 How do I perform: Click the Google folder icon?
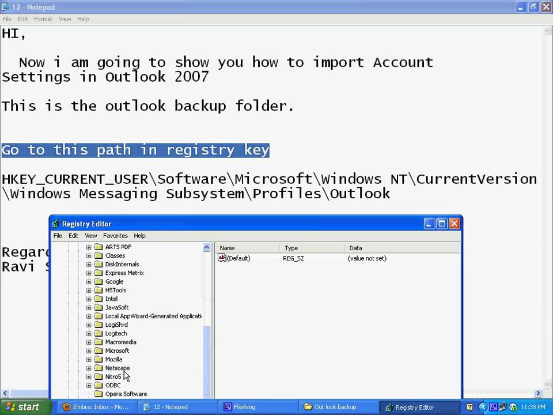tap(99, 281)
